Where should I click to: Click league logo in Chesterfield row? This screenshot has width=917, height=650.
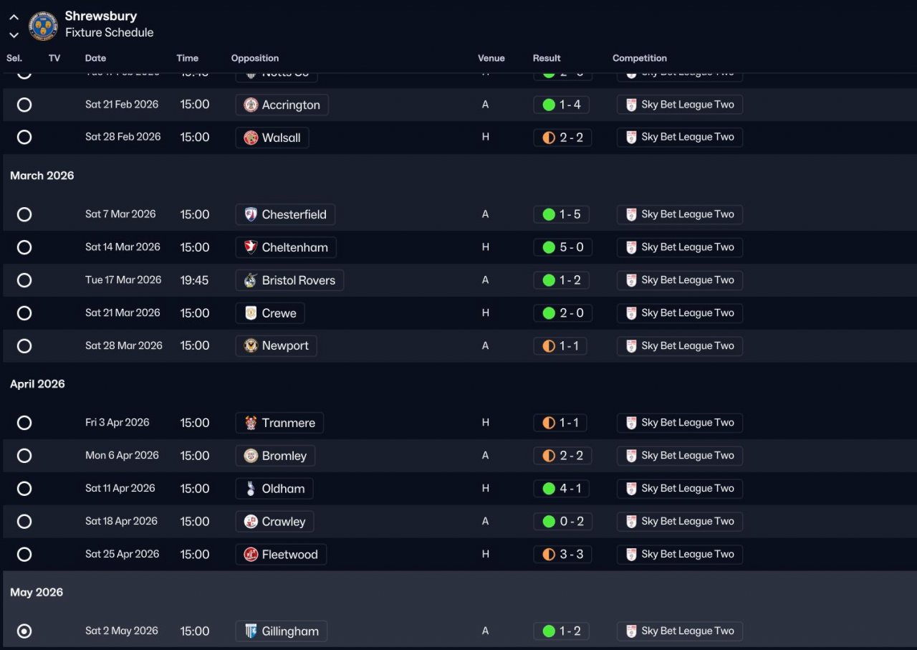(631, 214)
